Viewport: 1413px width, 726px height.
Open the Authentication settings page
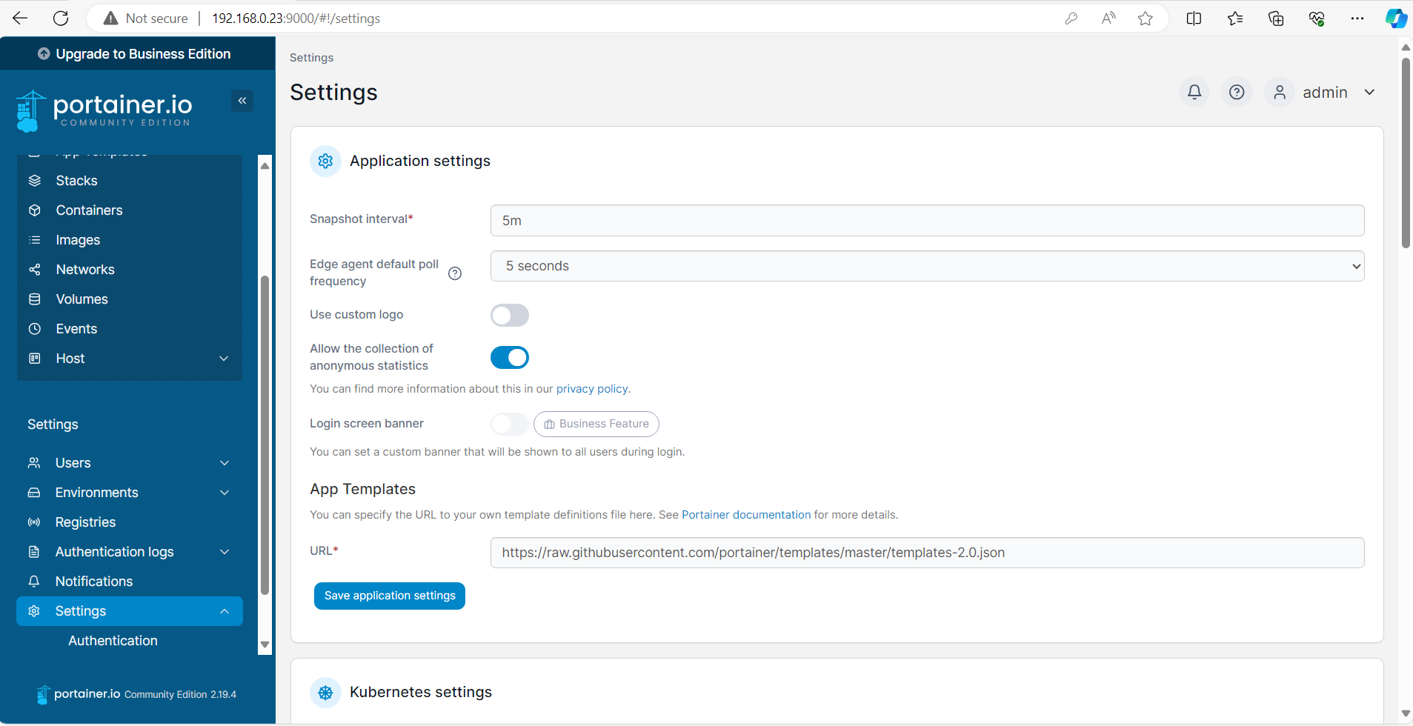click(113, 640)
